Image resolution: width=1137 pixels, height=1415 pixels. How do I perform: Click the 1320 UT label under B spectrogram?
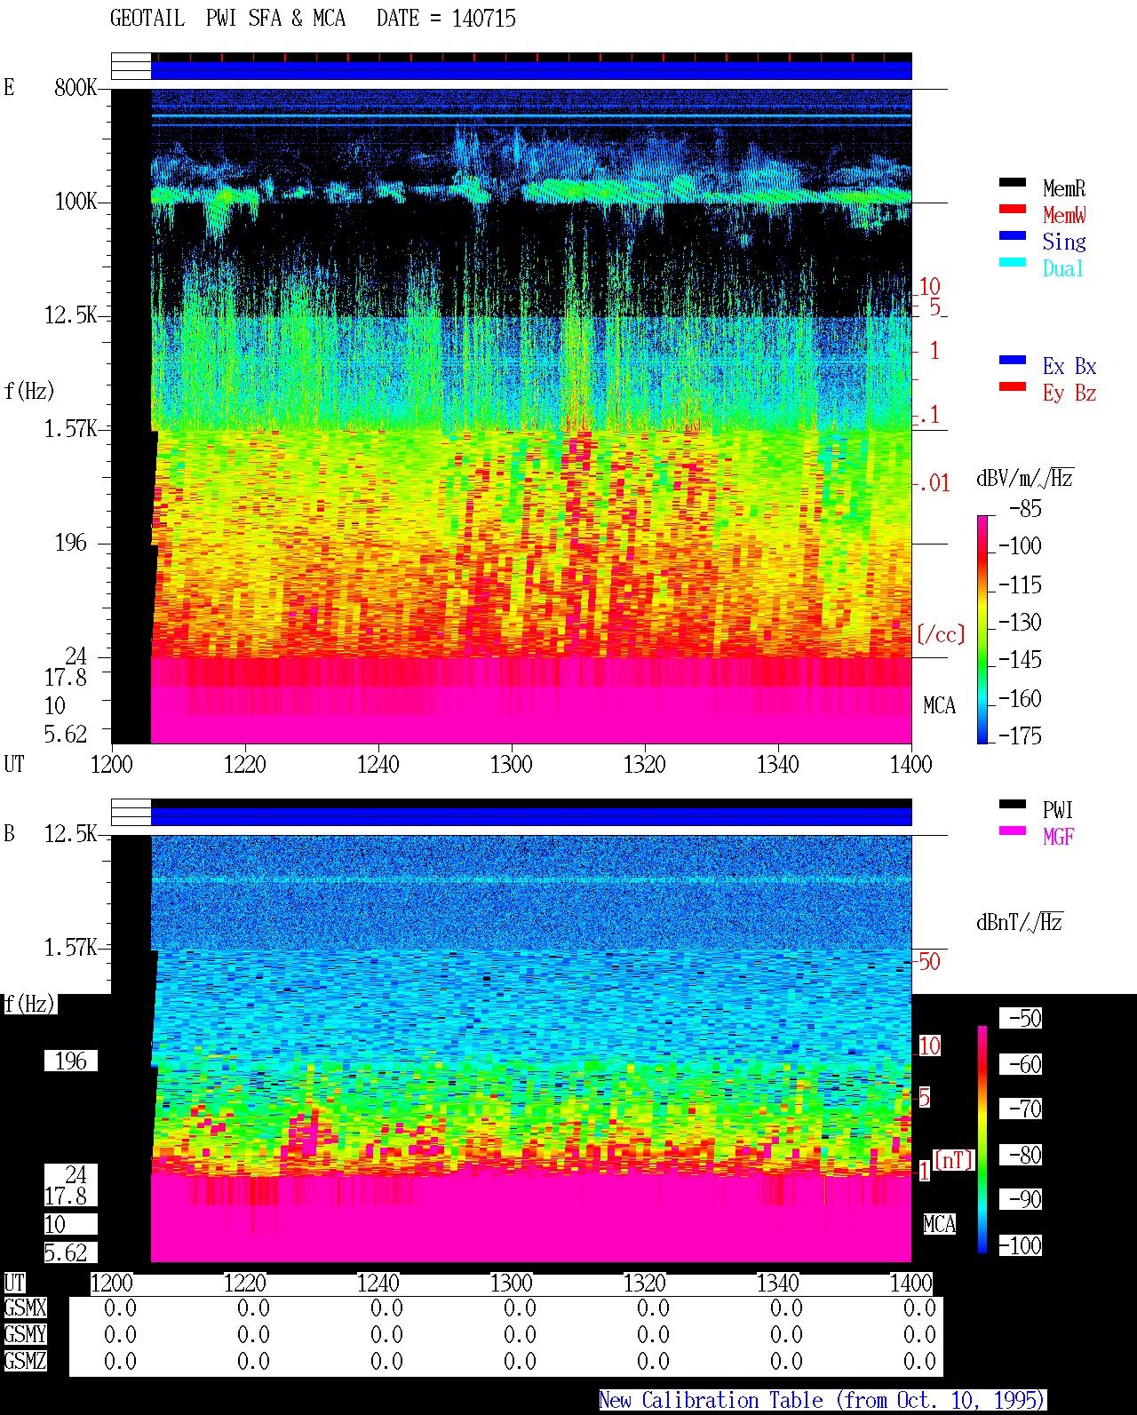click(645, 1284)
